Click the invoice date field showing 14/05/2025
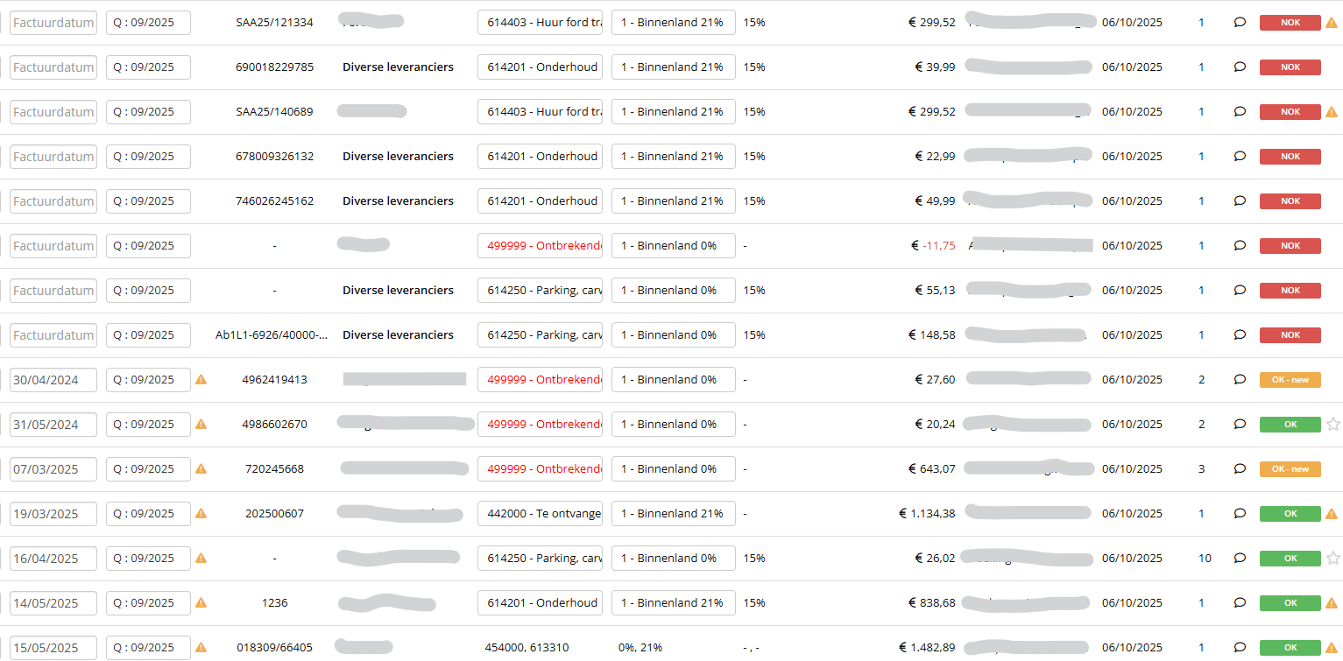 53,603
